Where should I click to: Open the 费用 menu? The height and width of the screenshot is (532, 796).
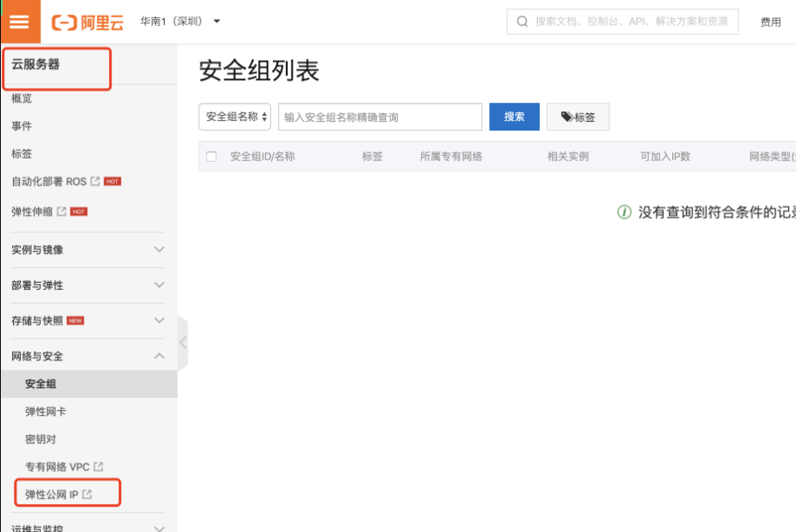click(x=771, y=21)
